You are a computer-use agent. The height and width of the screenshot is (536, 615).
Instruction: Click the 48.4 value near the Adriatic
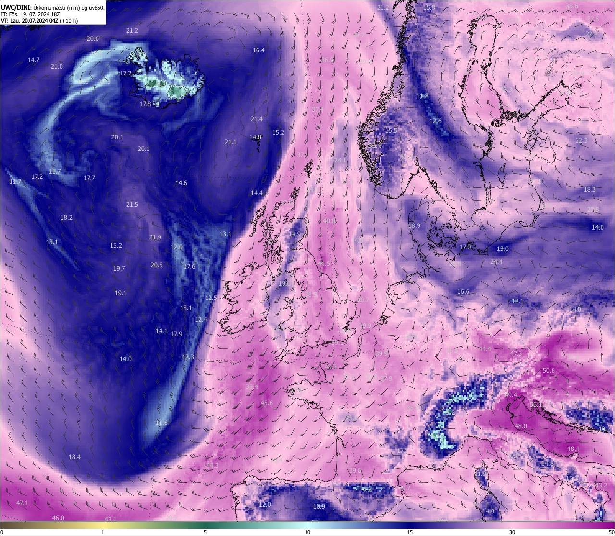[573, 449]
